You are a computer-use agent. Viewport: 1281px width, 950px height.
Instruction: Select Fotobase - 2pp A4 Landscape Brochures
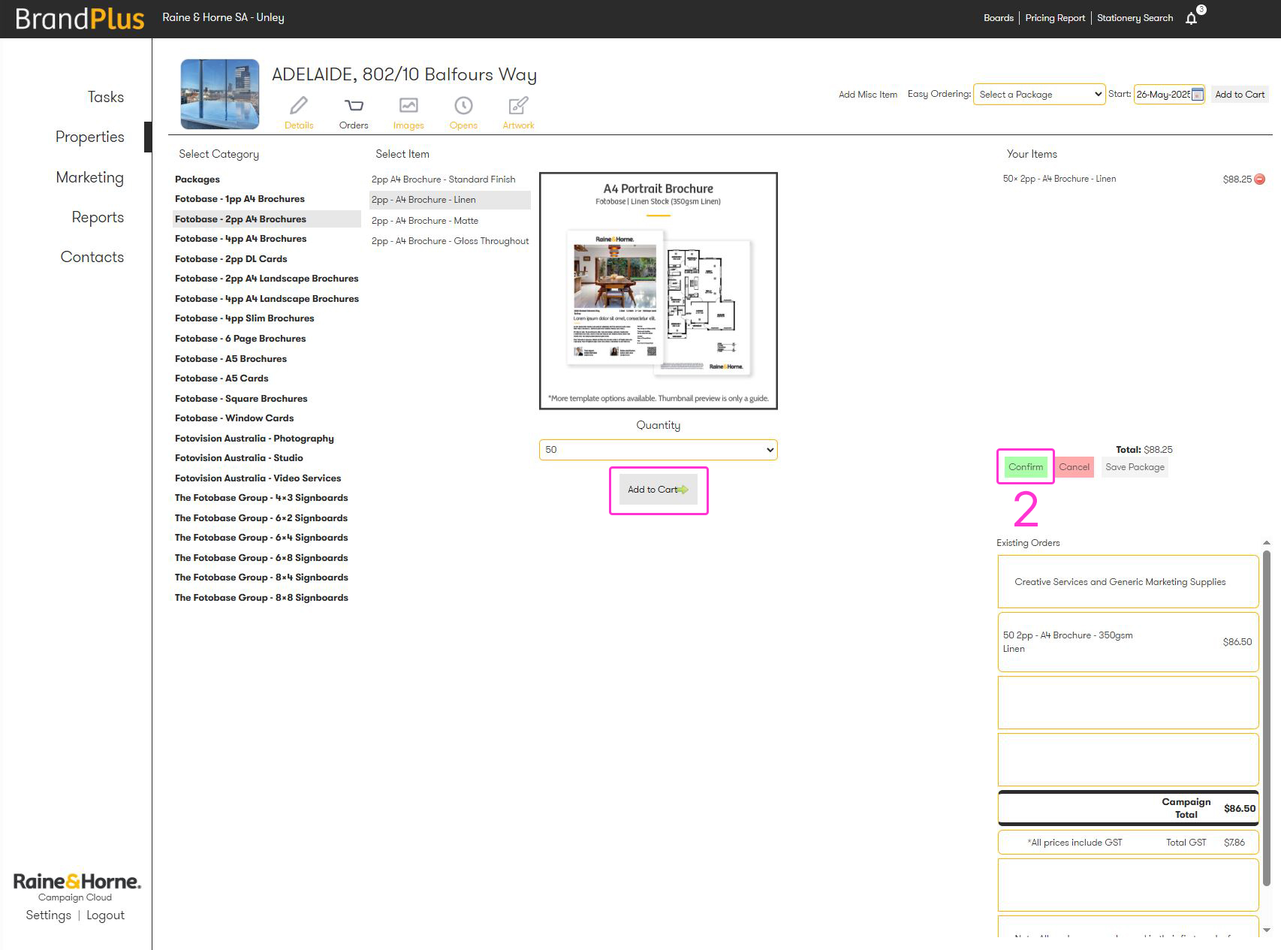click(x=267, y=279)
